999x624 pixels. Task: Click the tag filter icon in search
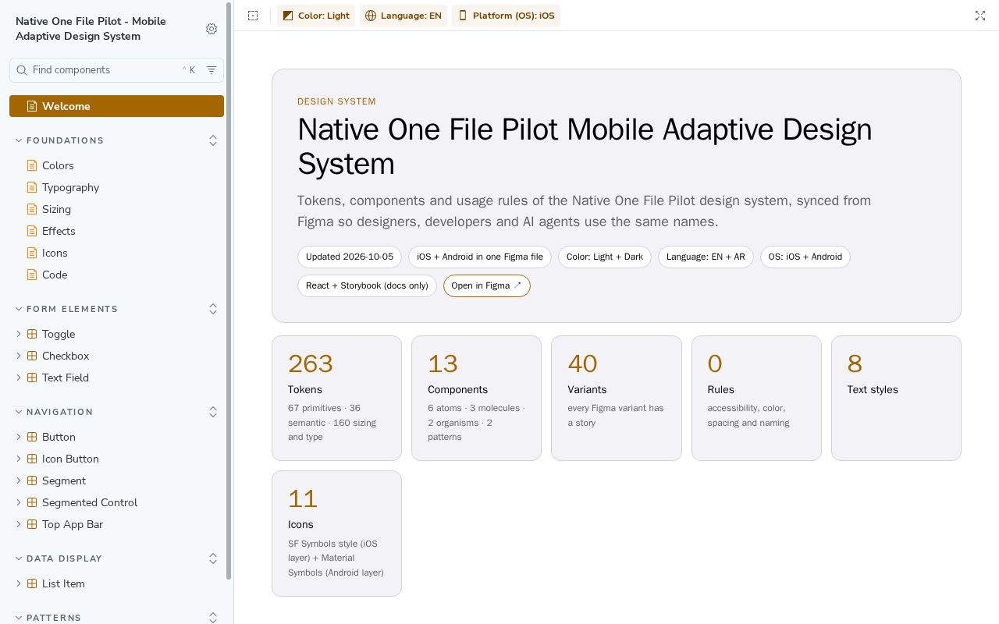coord(212,70)
